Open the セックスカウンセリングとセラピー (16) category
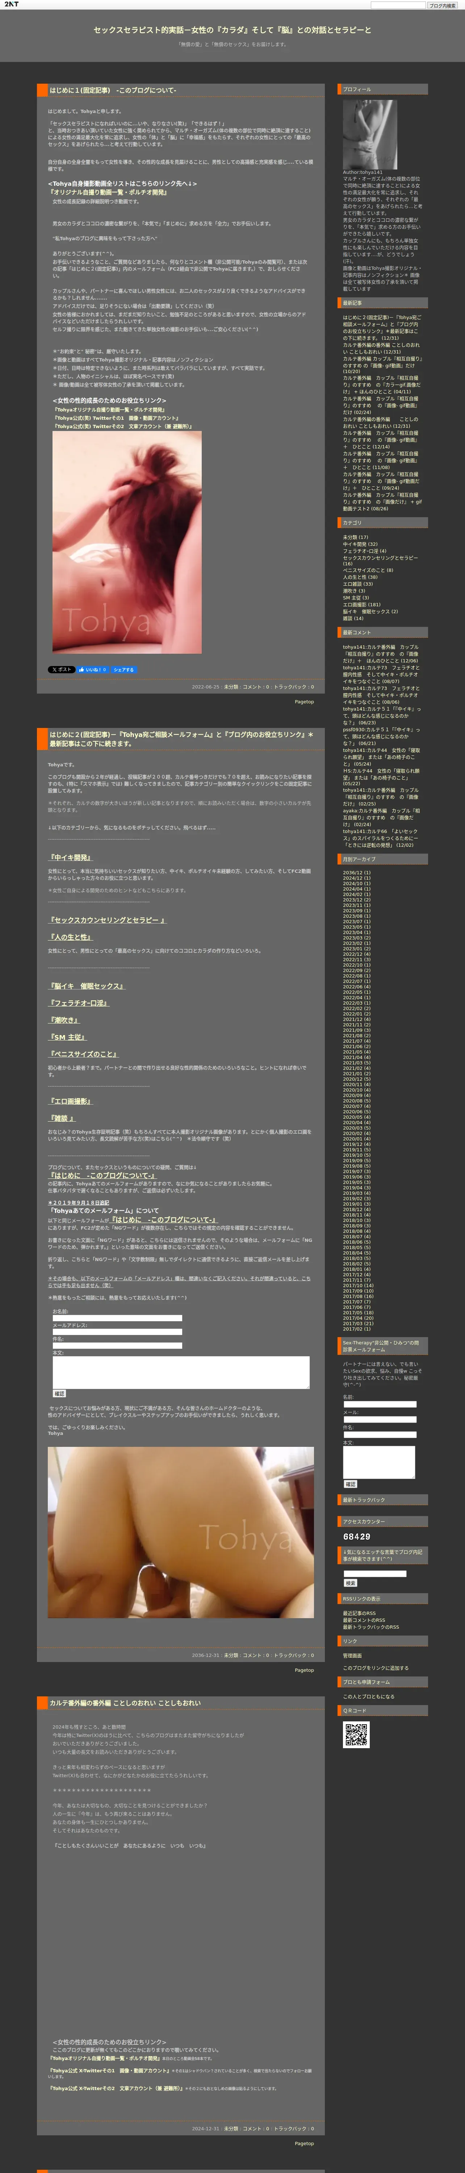Viewport: 465px width, 2173px height. pos(380,560)
